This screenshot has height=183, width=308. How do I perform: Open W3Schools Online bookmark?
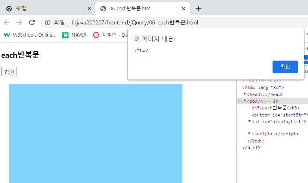click(x=30, y=35)
